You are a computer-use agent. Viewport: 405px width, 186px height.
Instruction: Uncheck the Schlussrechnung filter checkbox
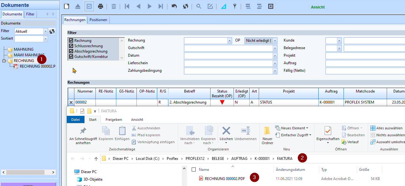pos(71,46)
